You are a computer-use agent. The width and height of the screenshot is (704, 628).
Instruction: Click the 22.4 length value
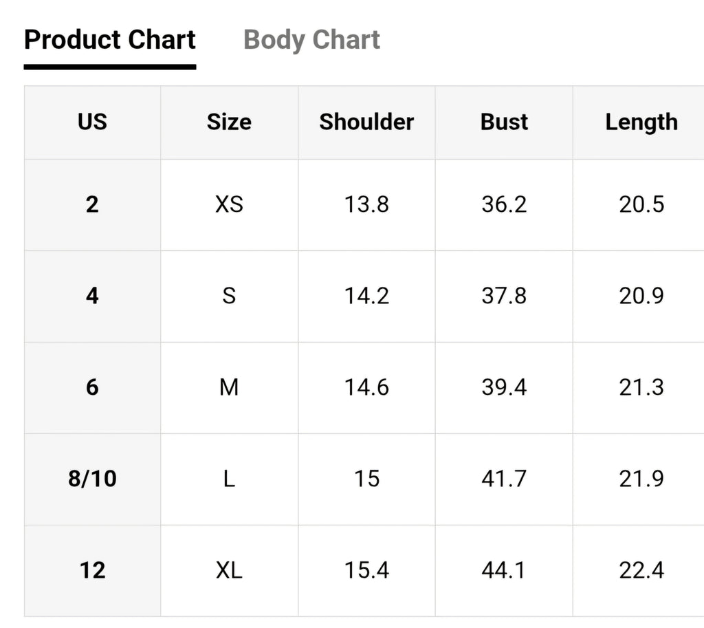point(641,570)
